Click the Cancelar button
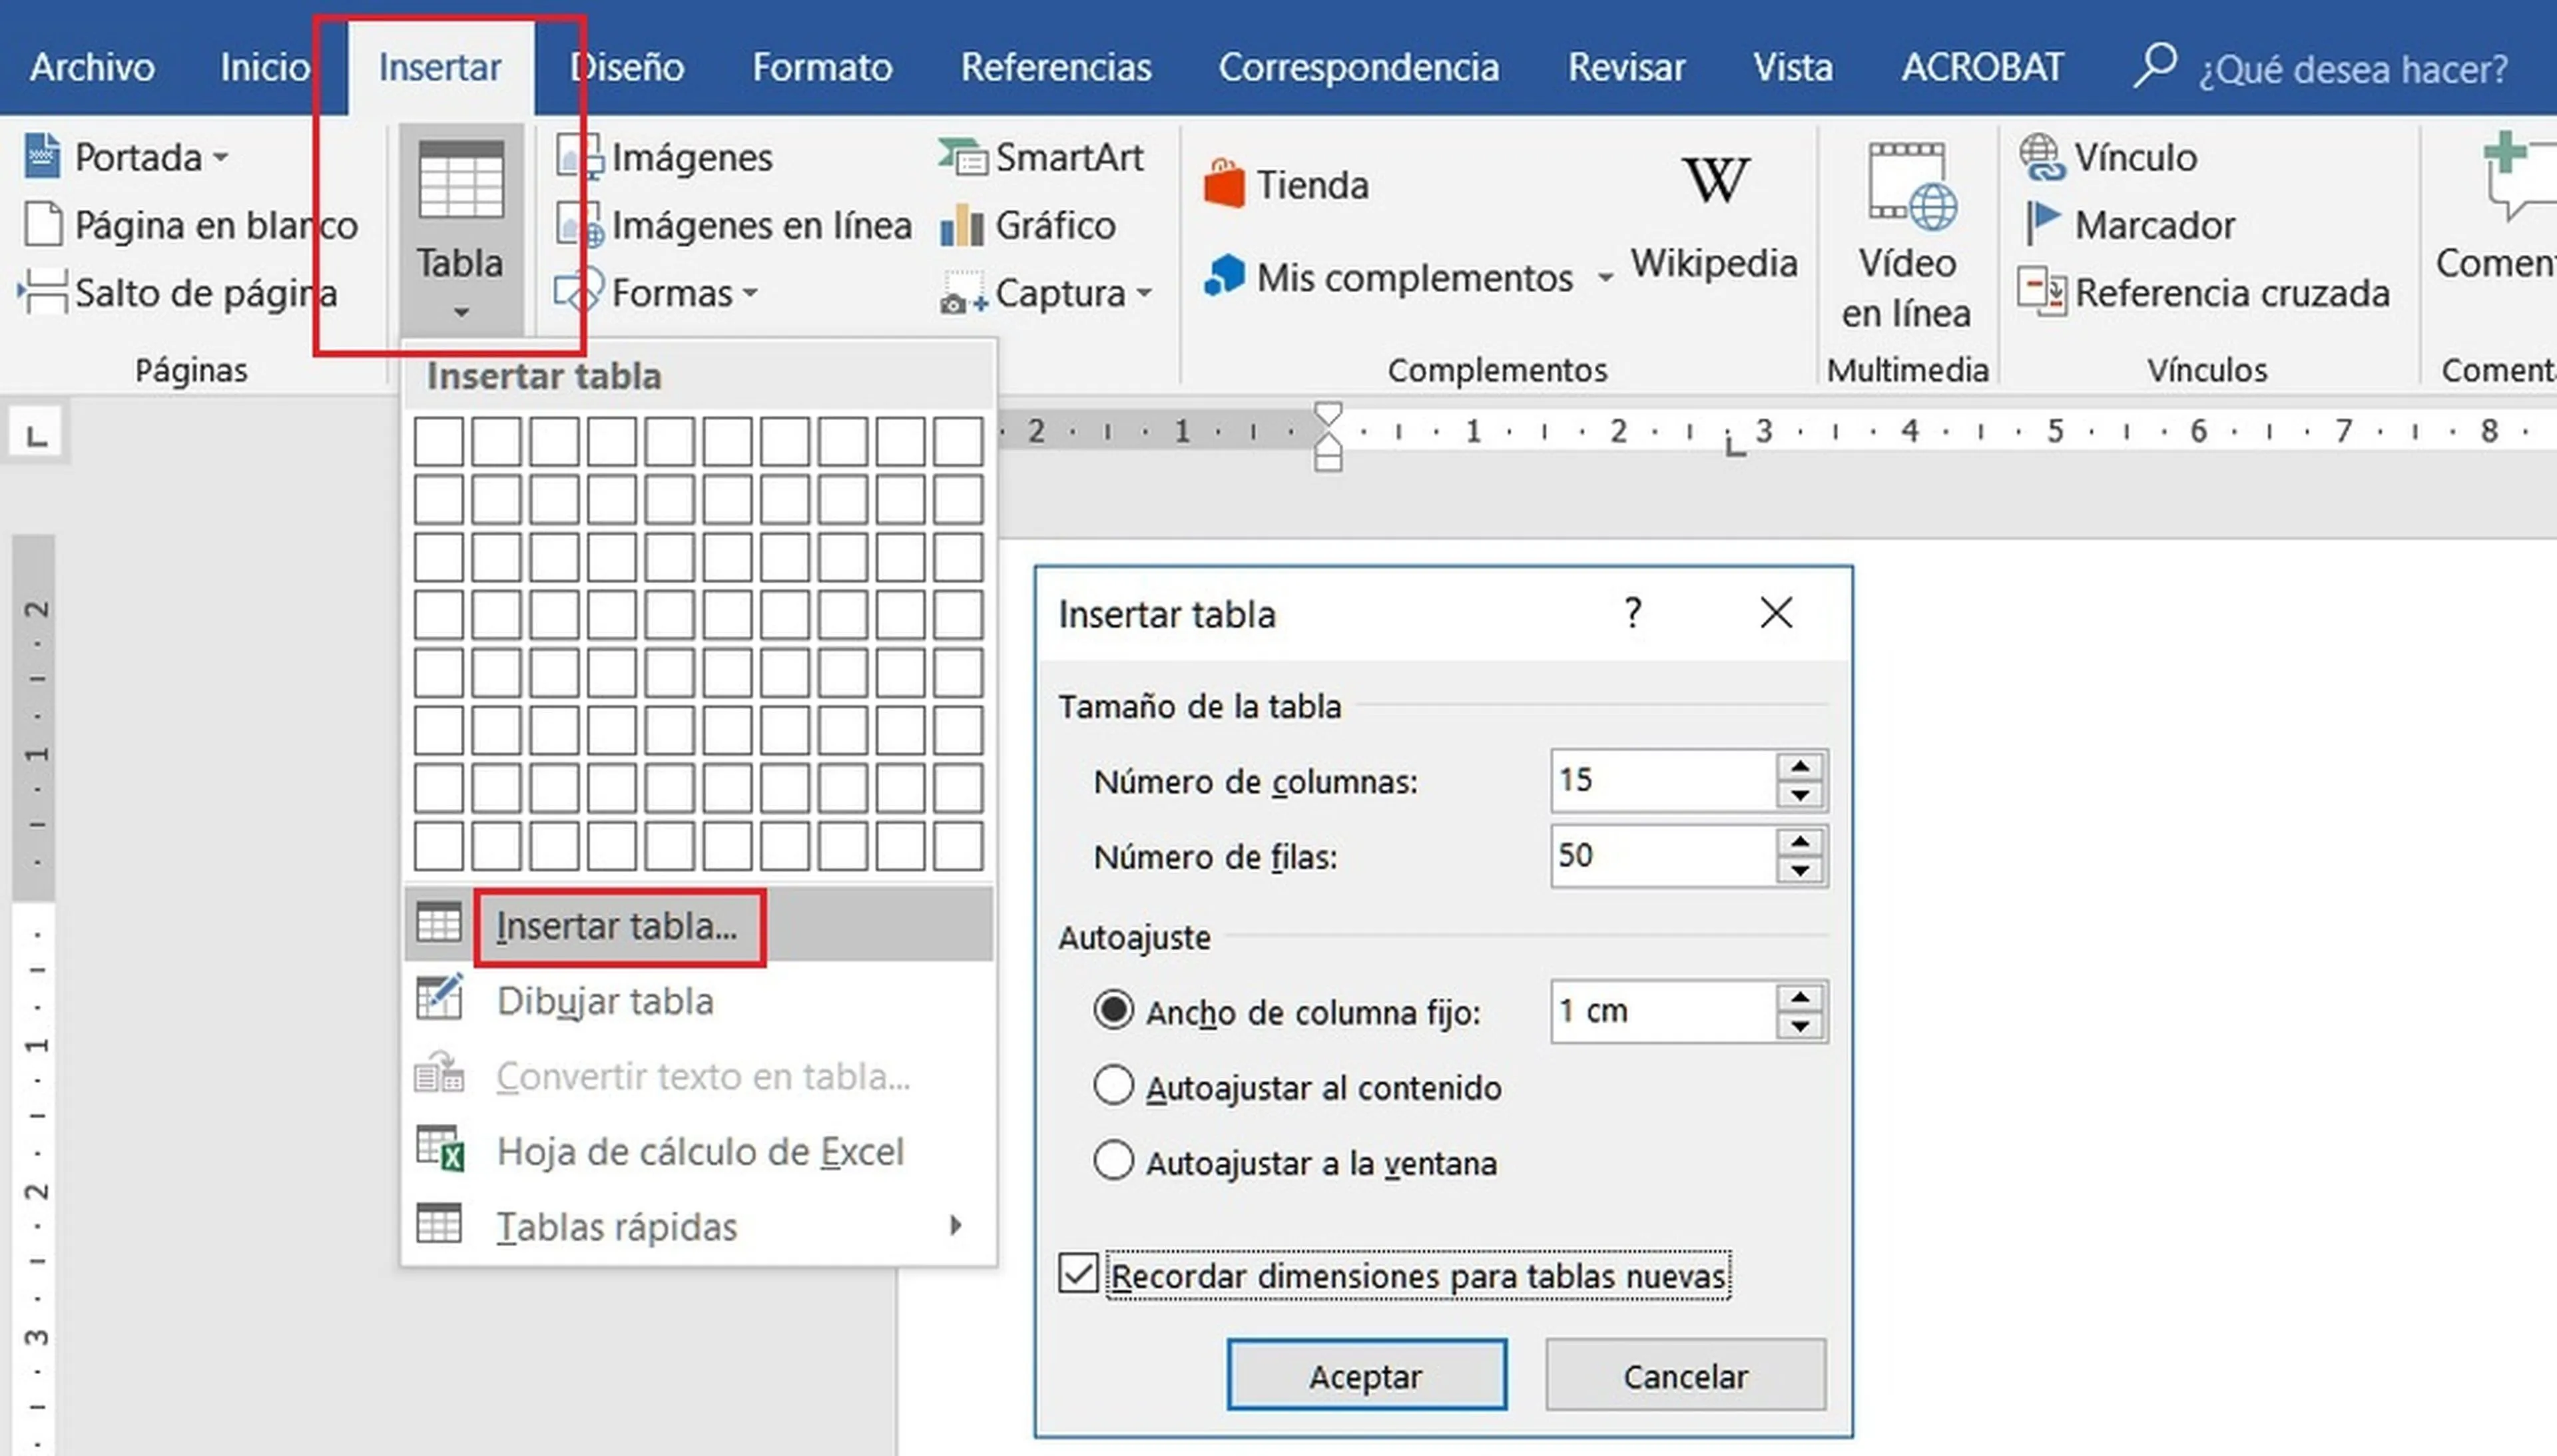Screen dimensions: 2557x1456 coord(1685,1375)
